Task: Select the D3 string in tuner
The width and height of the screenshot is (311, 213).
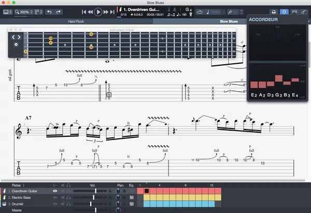Action: (271, 95)
